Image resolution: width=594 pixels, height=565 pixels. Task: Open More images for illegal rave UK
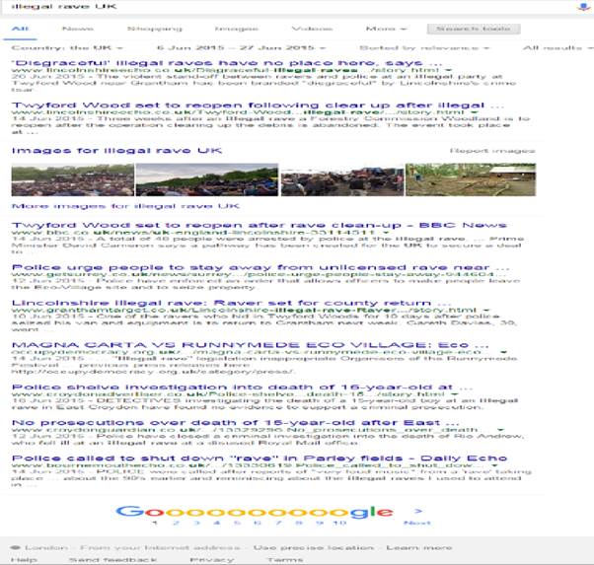pos(124,206)
